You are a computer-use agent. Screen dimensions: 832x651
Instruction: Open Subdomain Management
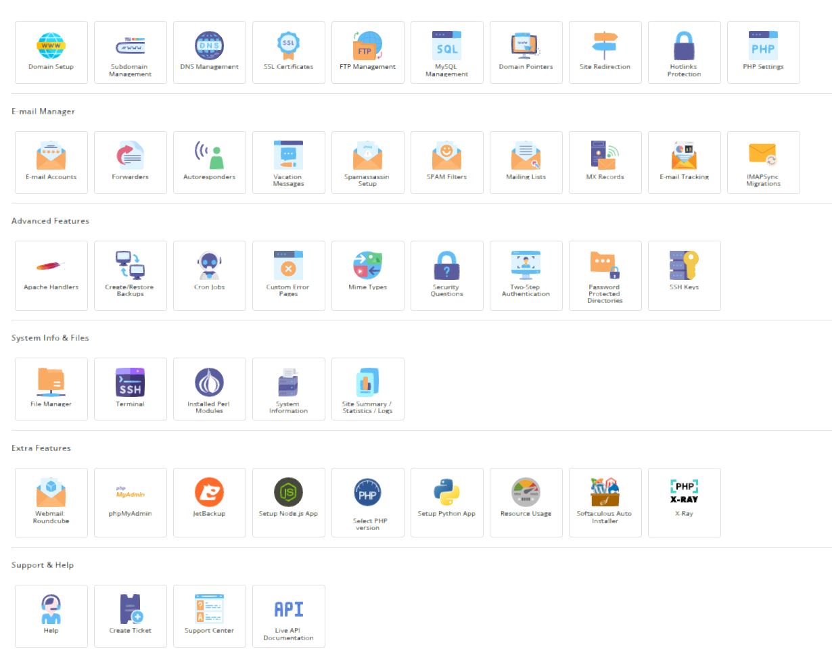(x=131, y=52)
